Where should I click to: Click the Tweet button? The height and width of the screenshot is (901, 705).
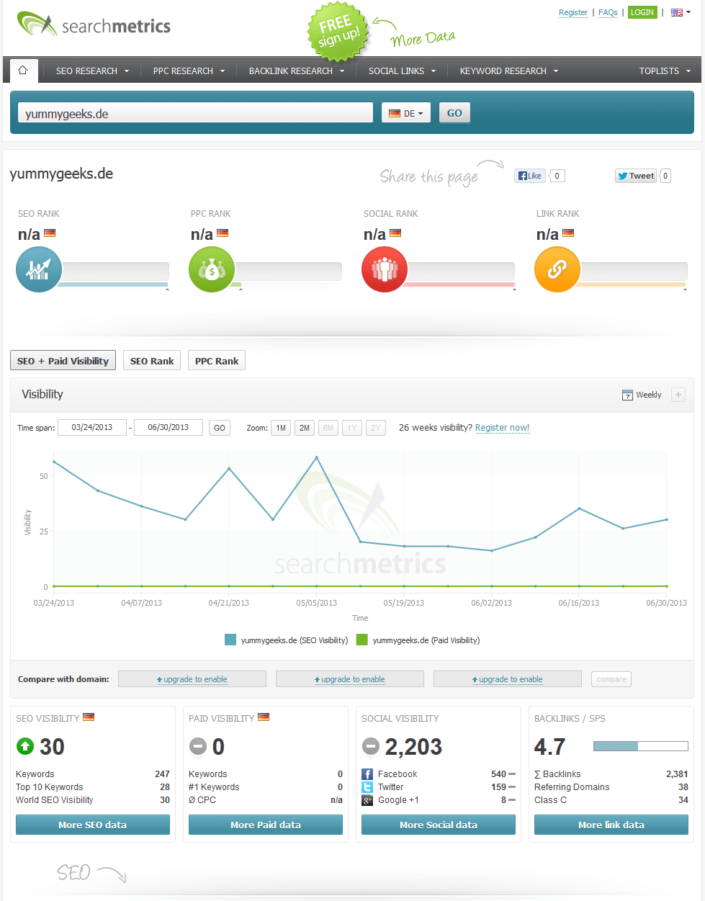636,176
